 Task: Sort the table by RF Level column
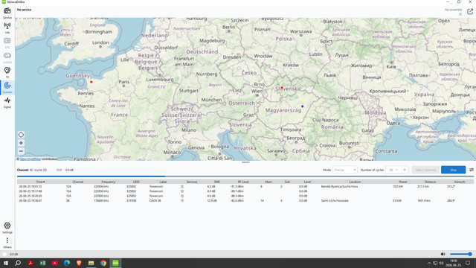point(243,182)
